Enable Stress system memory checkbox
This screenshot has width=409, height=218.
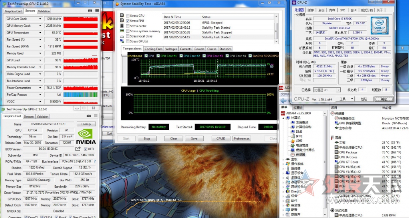(128, 31)
